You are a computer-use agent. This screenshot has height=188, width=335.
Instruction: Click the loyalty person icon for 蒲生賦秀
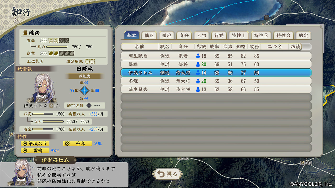pos(198,56)
